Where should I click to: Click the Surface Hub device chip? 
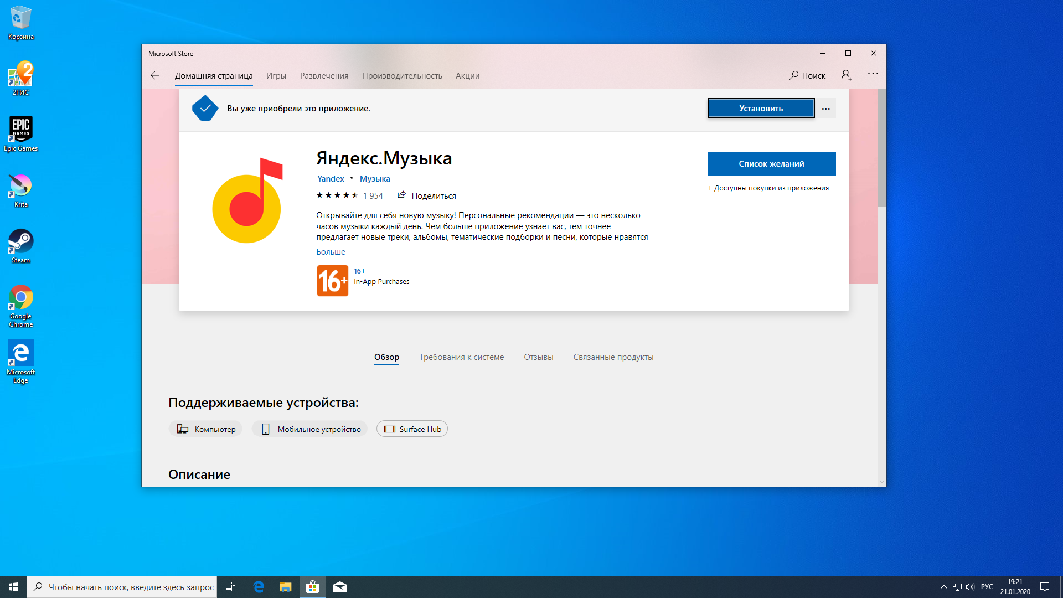[x=412, y=429]
